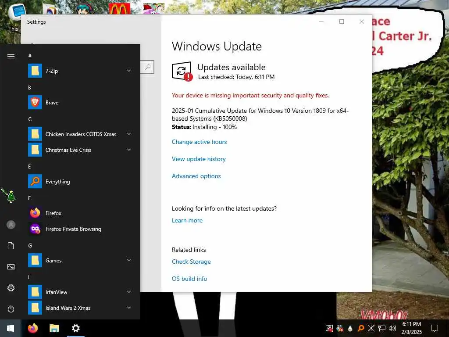Open the volume speaker tray icon
Screen dimensions: 449x337
(x=392, y=328)
